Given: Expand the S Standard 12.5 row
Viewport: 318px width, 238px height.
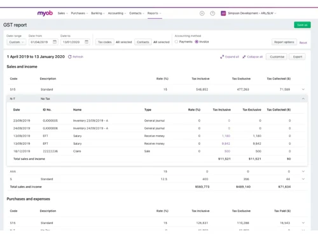Looking at the screenshot, I should tap(303, 179).
